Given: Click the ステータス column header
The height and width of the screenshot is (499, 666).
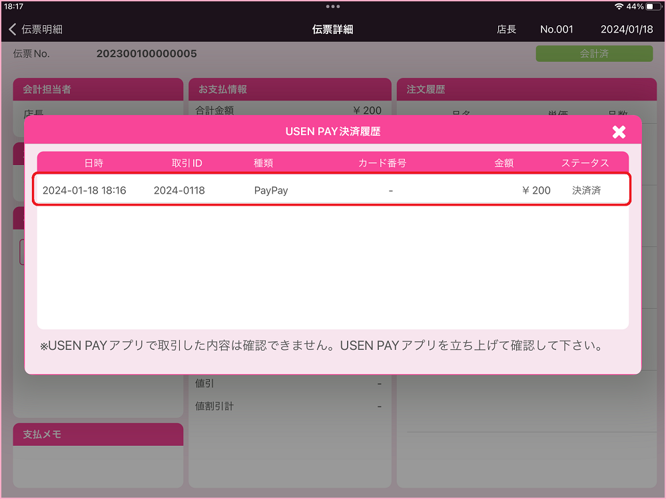Looking at the screenshot, I should tap(585, 163).
